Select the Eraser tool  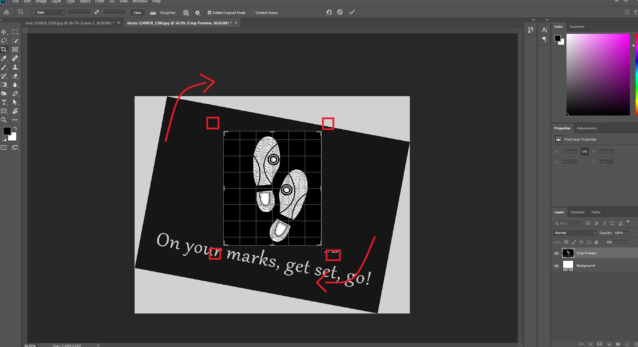pos(15,76)
